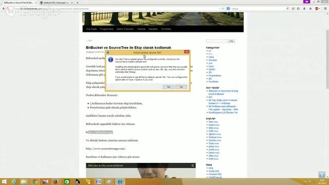
Task: Click the Ara search button
Action: pyautogui.click(x=231, y=41)
